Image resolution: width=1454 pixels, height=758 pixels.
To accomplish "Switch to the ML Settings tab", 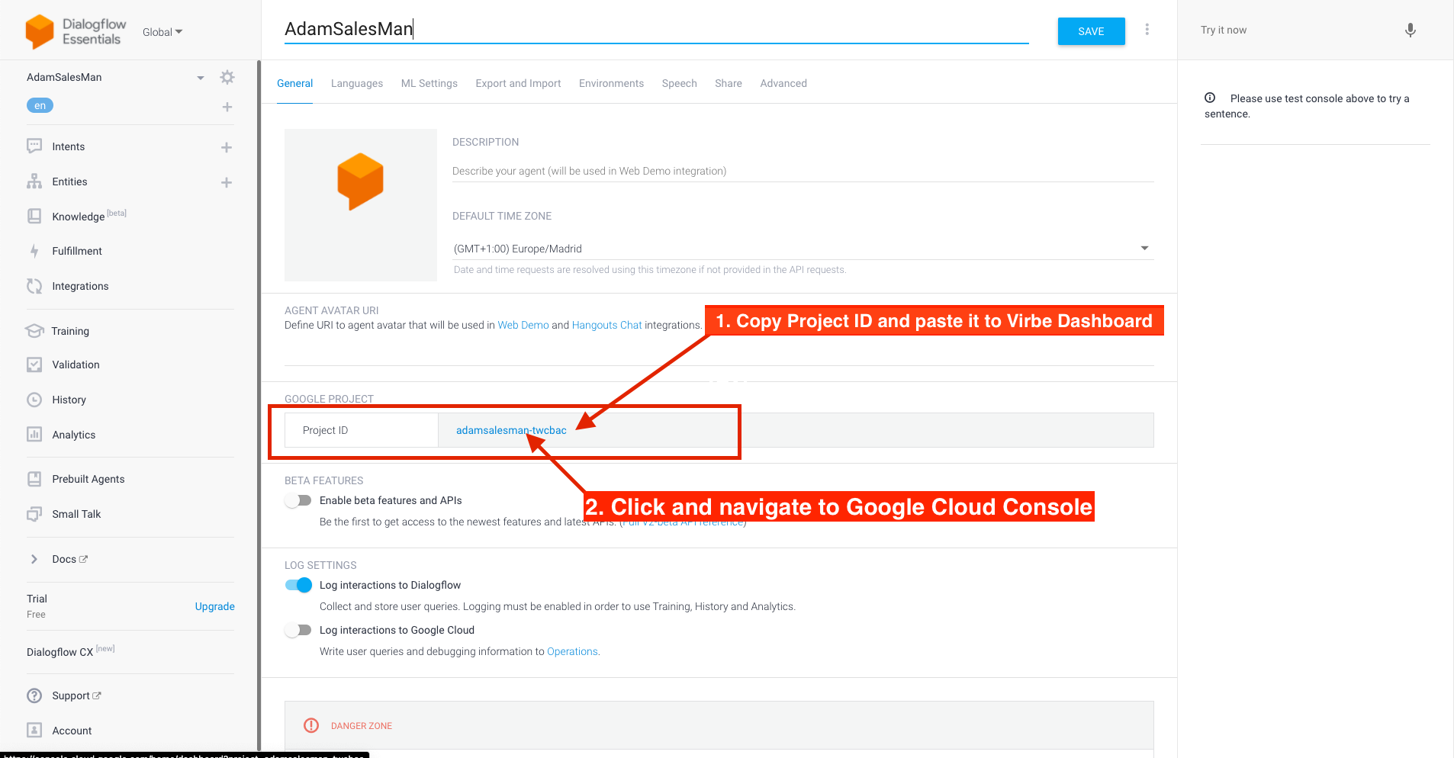I will pos(429,83).
